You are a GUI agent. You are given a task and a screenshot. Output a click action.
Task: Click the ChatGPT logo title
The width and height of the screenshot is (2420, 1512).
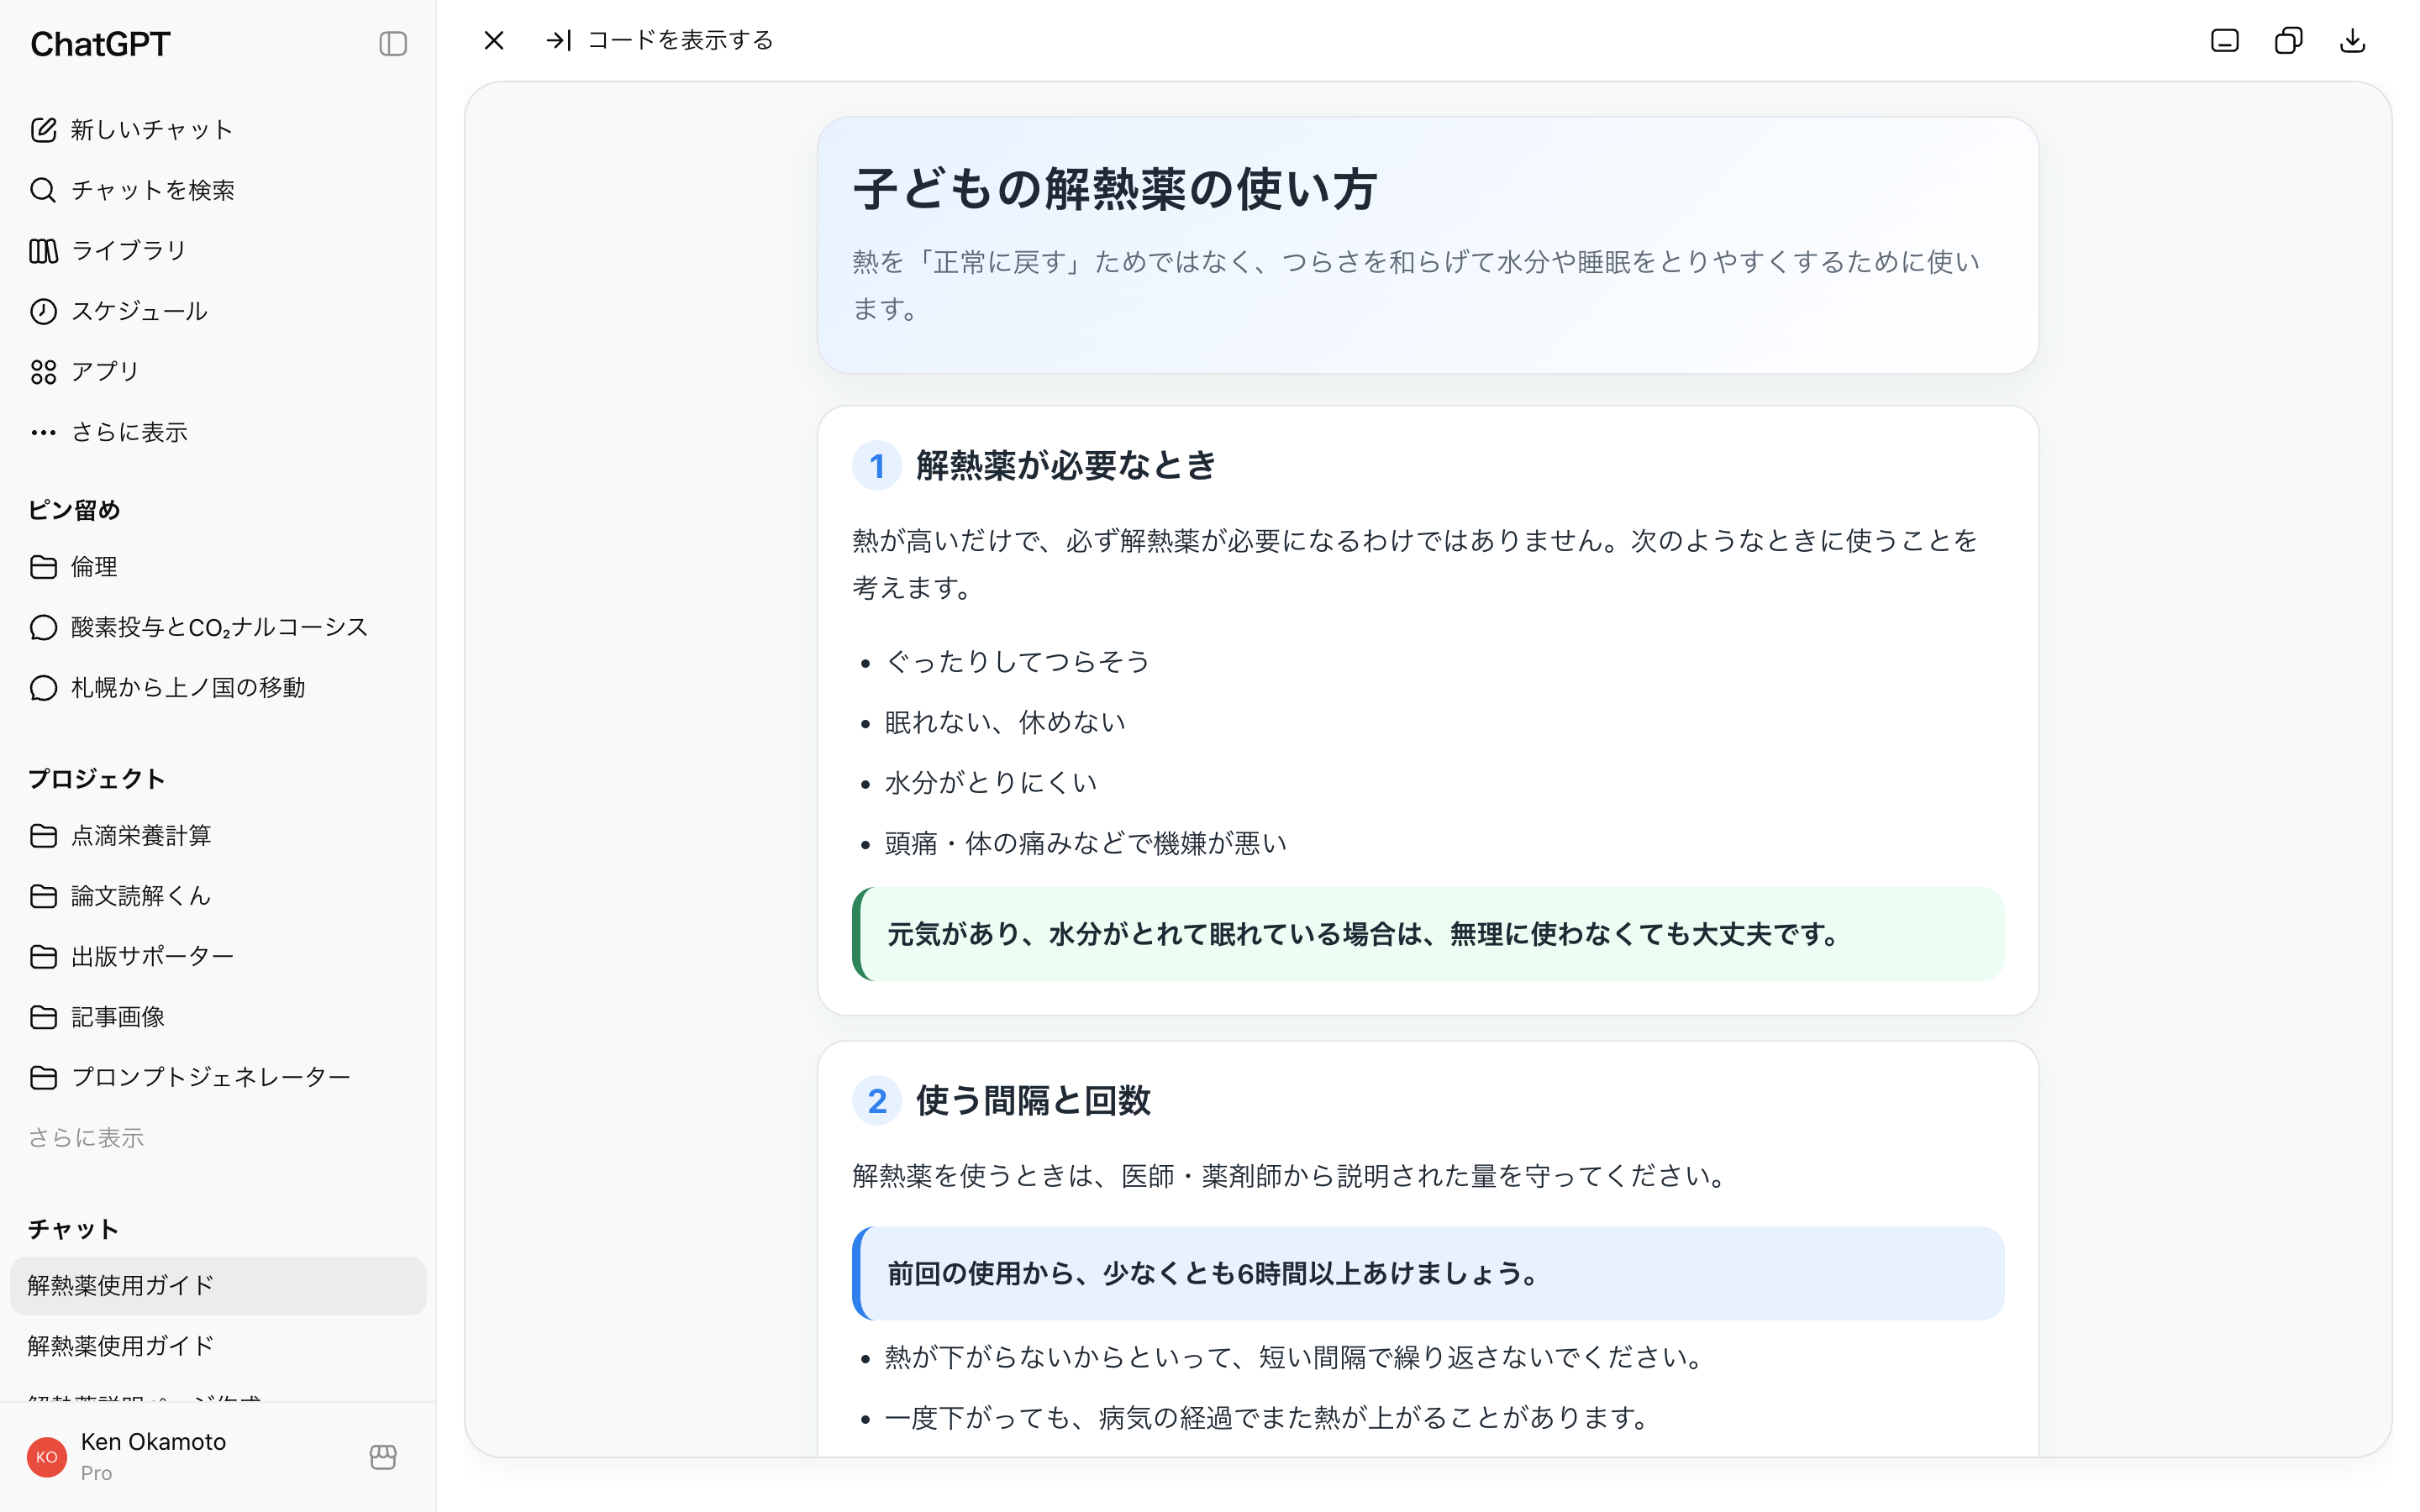[x=101, y=44]
